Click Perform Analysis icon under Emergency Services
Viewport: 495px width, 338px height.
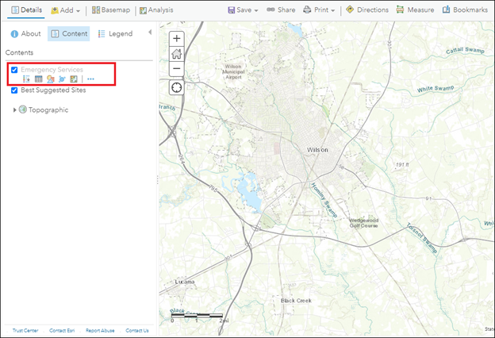tap(74, 79)
